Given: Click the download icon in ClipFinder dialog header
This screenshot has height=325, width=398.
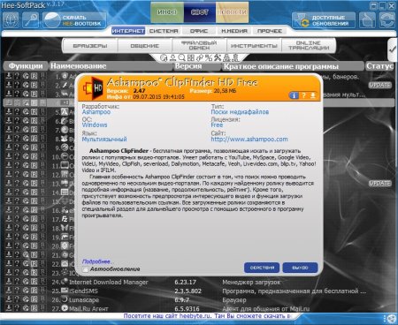Looking at the screenshot, I should click(313, 95).
